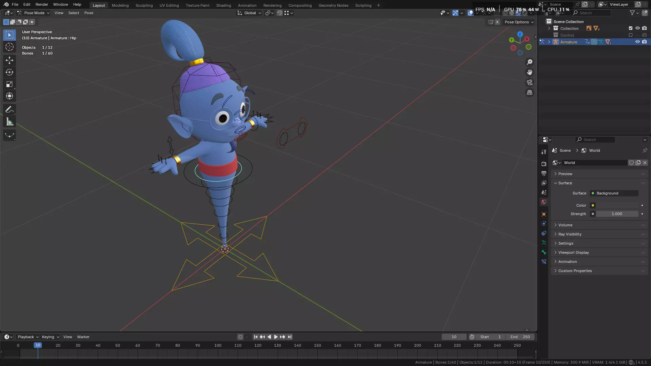651x366 pixels.
Task: Click the World Color swatch
Action: click(617, 205)
